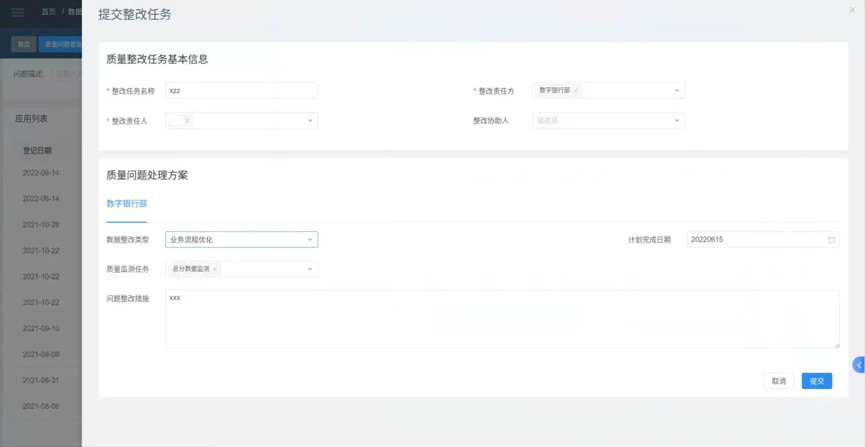Expand the 数据整改类型 dropdown

click(x=310, y=240)
